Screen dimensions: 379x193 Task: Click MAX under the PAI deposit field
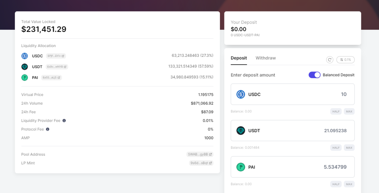pos(349,184)
